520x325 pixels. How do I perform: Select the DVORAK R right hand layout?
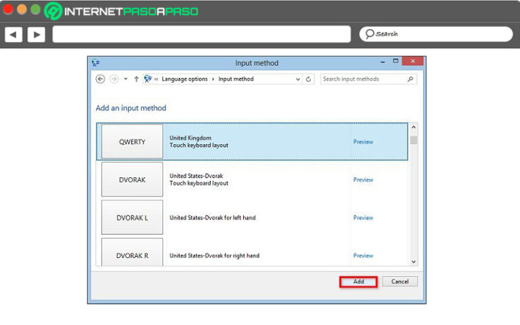coord(132,254)
